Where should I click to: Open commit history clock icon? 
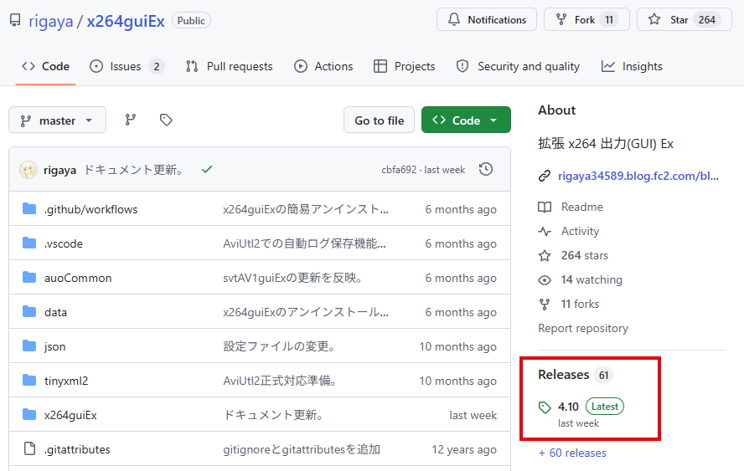coord(486,169)
